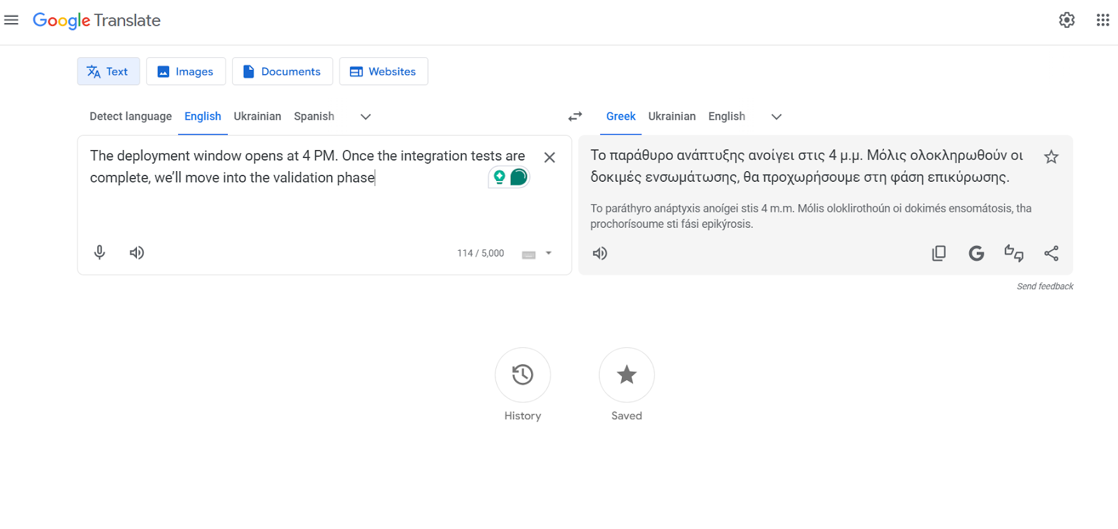This screenshot has height=529, width=1118.
Task: Open the settings gear
Action: click(x=1067, y=20)
